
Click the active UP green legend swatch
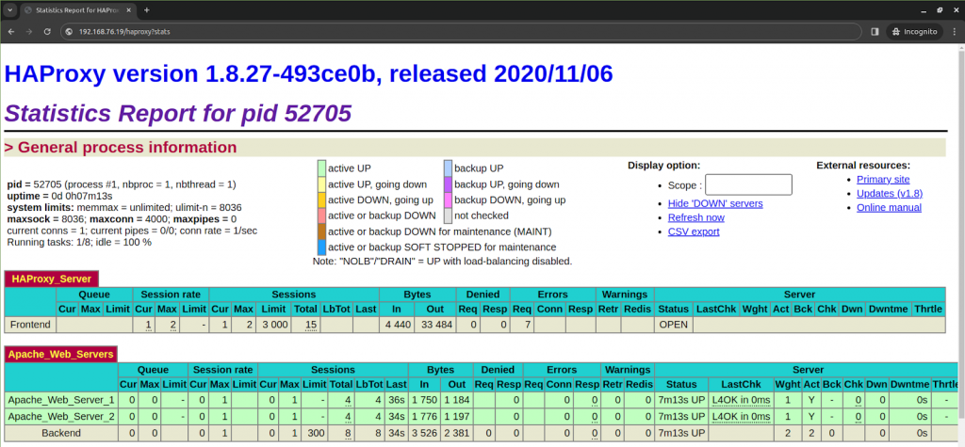(321, 168)
